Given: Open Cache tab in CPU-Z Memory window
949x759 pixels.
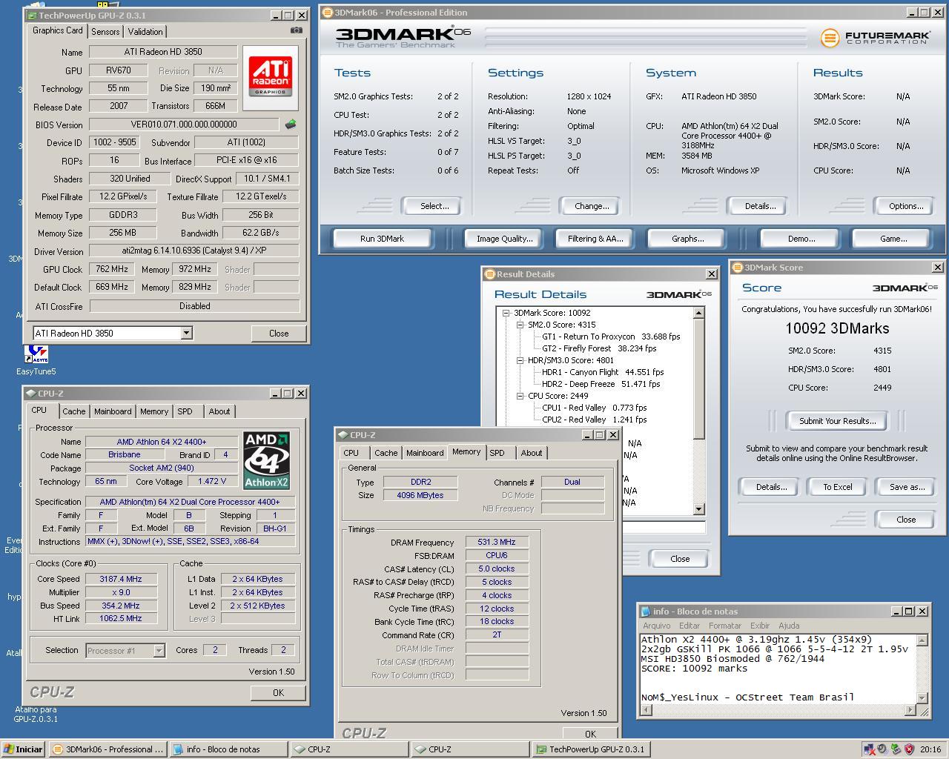Looking at the screenshot, I should tap(386, 453).
